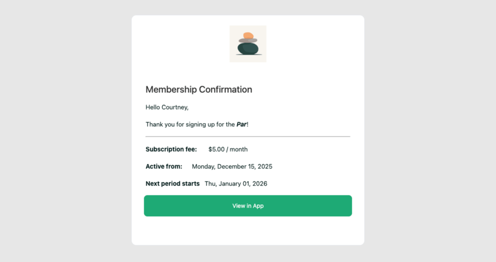Click the stacked stones logo image
This screenshot has height=262, width=496.
(248, 43)
